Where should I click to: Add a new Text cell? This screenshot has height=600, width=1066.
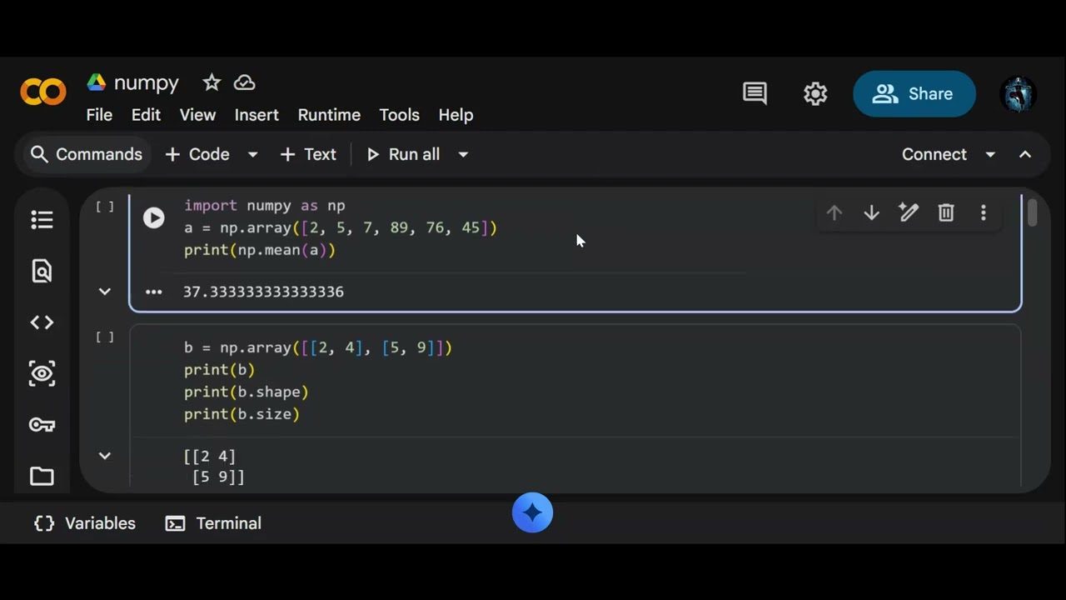tap(308, 154)
